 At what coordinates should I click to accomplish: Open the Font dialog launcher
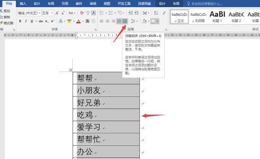pos(95,30)
